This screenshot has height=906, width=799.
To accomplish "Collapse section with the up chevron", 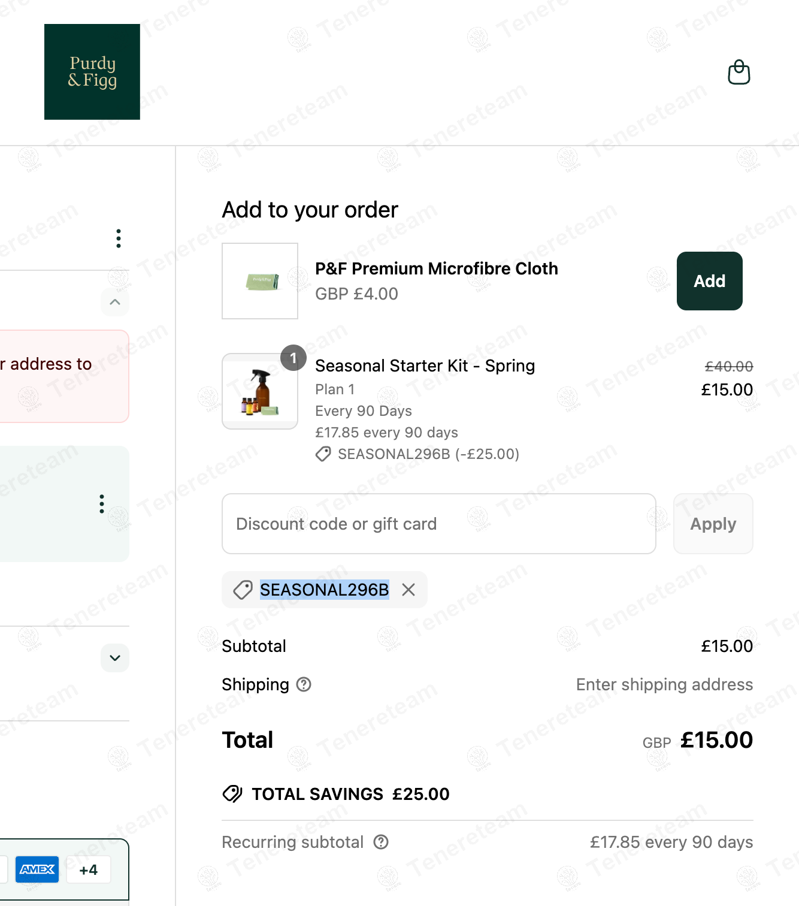I will (115, 302).
